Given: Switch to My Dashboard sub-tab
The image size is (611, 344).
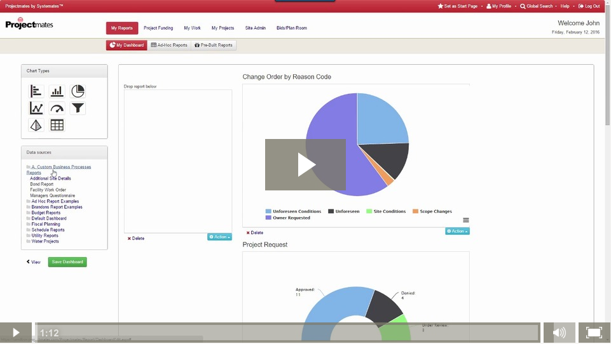Looking at the screenshot, I should point(127,45).
